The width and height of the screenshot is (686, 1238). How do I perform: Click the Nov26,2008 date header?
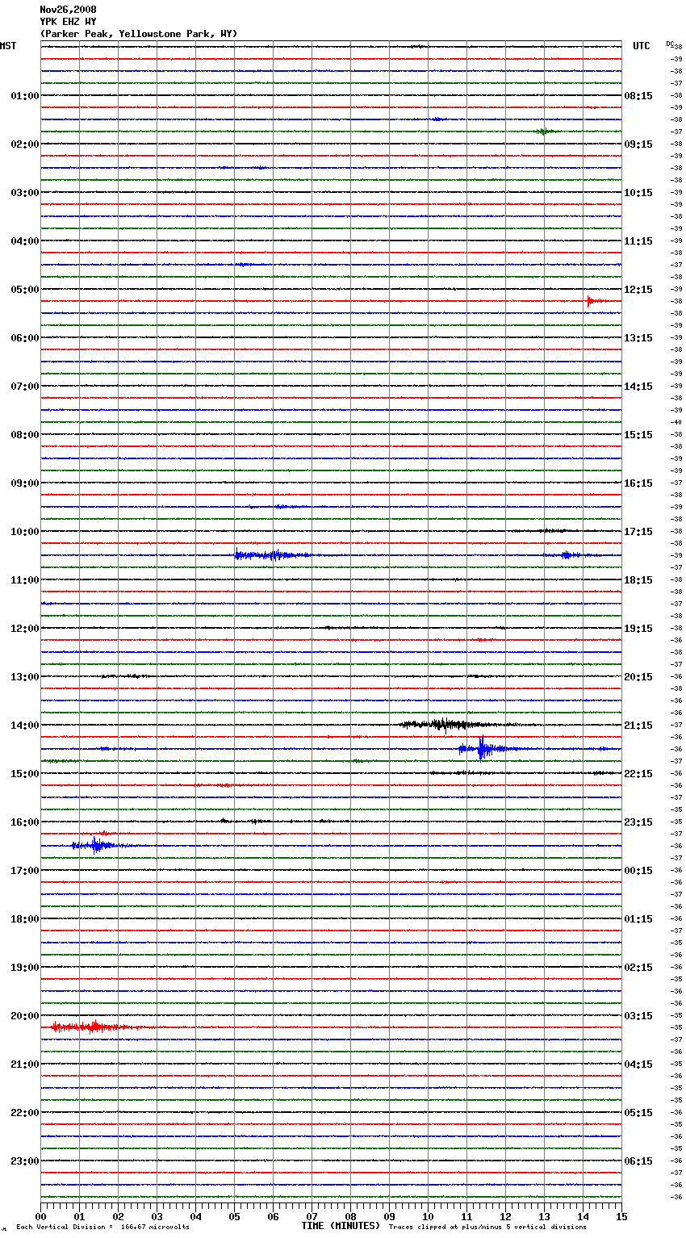[68, 10]
